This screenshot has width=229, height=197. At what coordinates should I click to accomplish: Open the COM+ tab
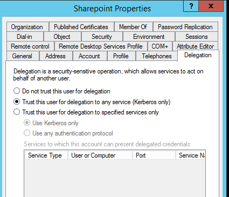point(160,46)
